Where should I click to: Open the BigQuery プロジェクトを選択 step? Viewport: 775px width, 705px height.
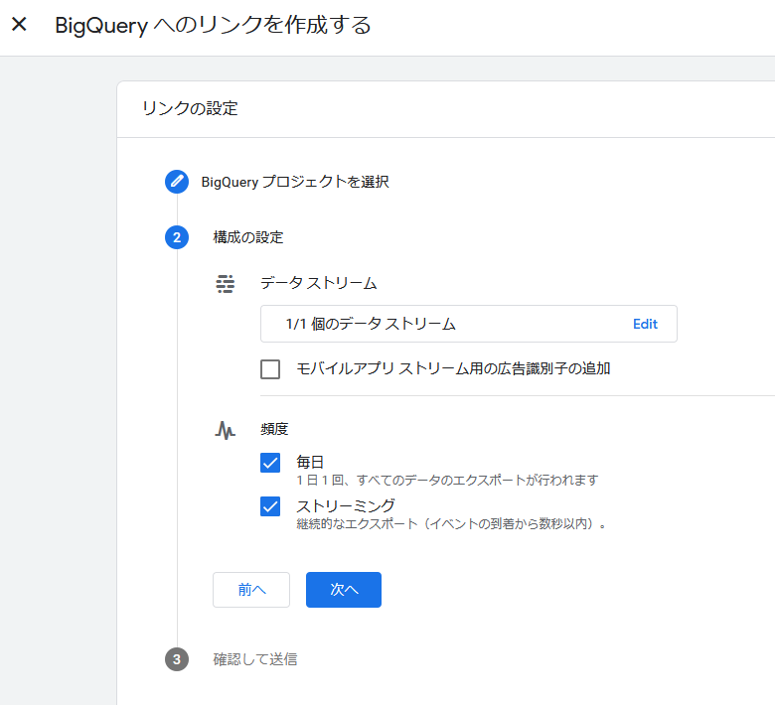coord(294,182)
